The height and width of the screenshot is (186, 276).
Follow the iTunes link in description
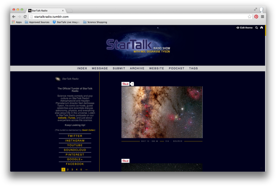click(x=71, y=118)
